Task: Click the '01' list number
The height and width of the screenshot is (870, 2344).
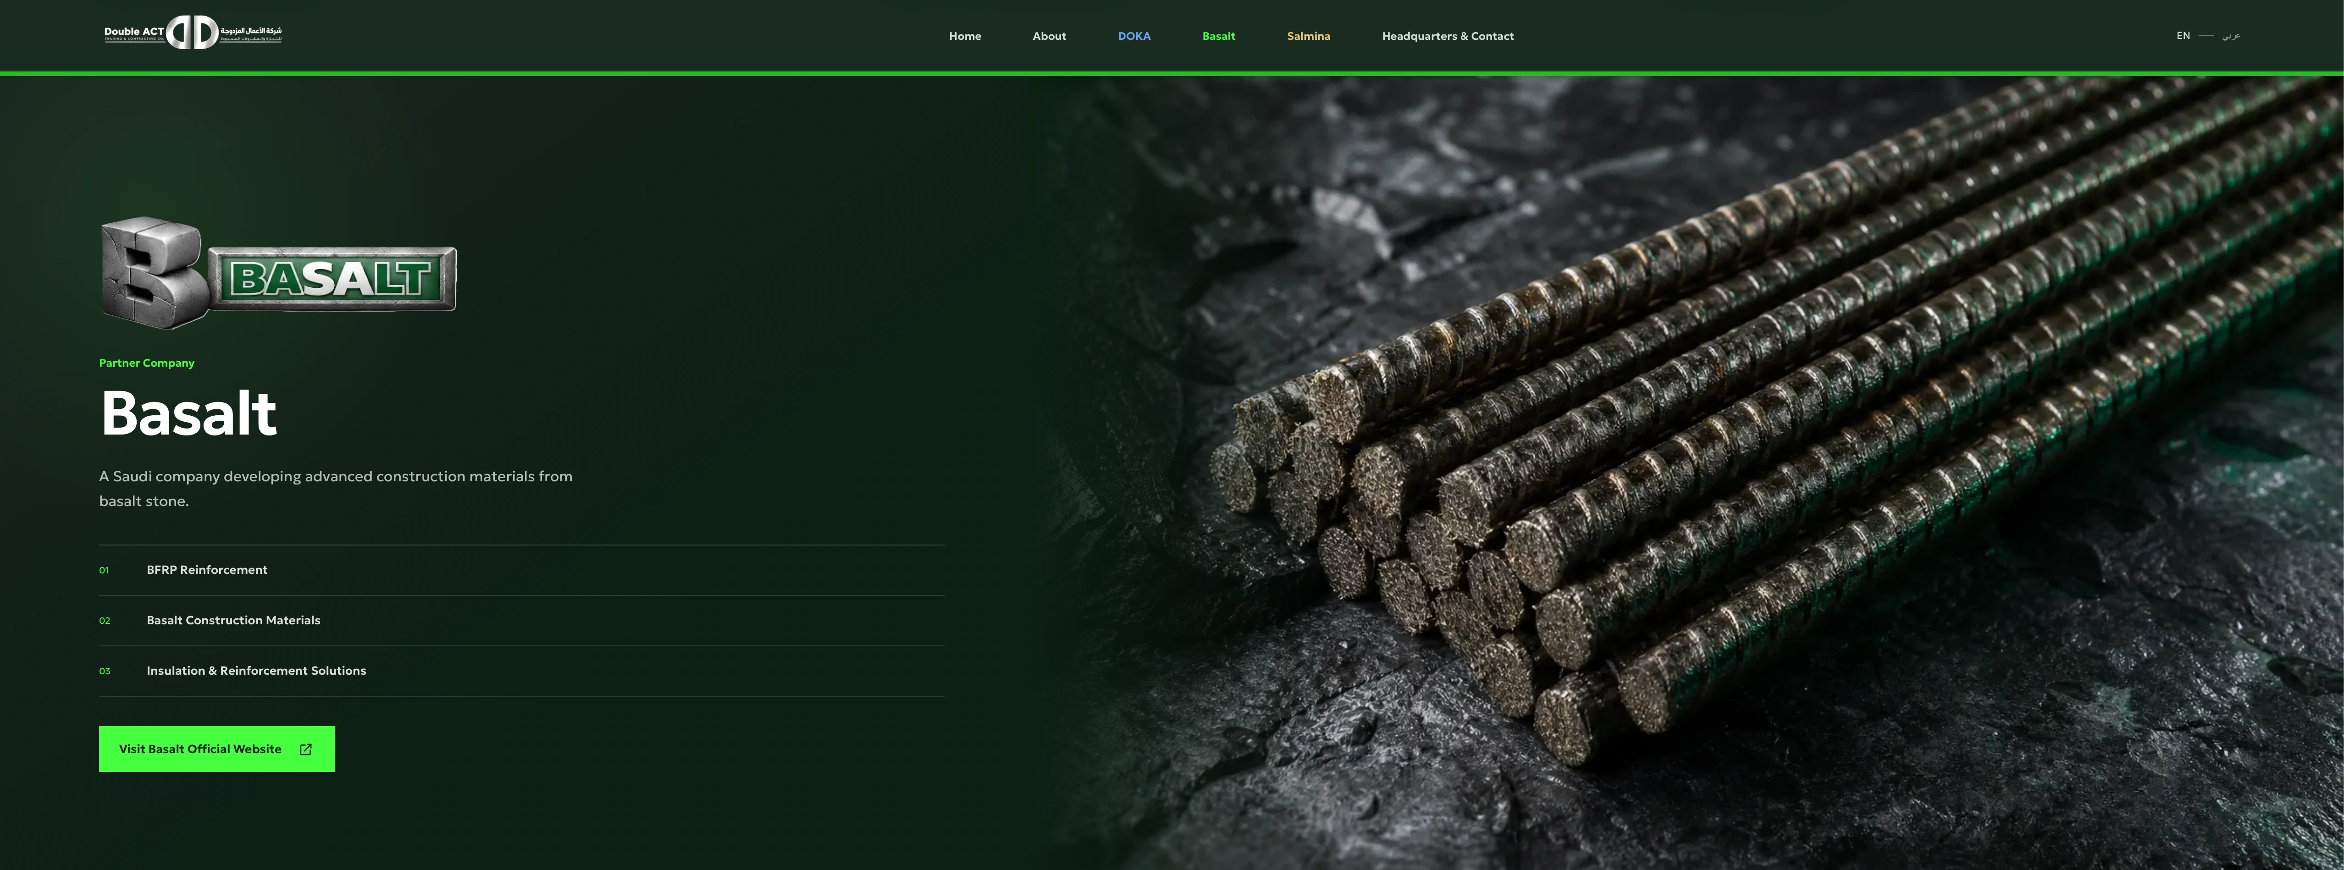Action: tap(104, 571)
